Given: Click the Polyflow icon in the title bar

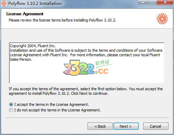Looking at the screenshot, I should pyautogui.click(x=3, y=3).
